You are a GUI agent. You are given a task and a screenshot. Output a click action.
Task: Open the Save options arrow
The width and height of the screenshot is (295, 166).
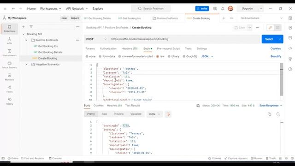click(249, 28)
